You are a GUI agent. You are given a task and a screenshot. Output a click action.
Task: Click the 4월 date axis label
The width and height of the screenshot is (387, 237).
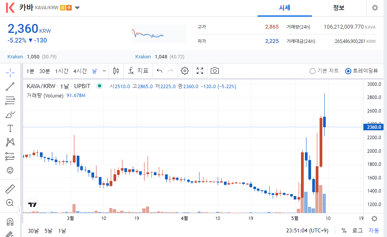point(184,218)
